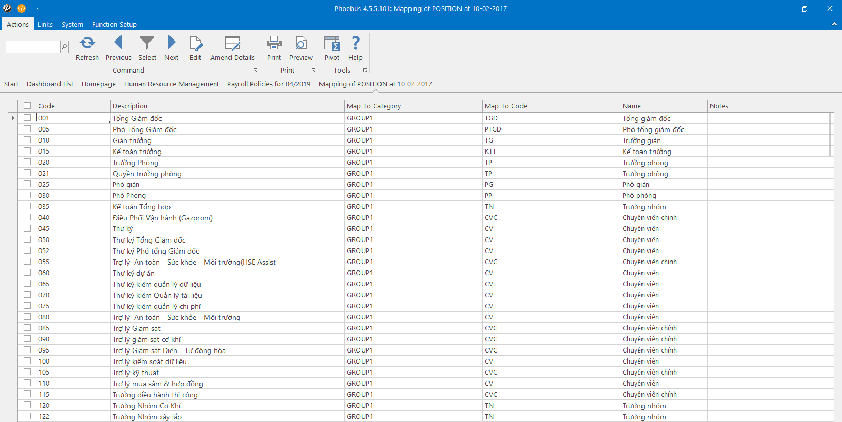This screenshot has height=422, width=842.
Task: Check the row checkbox for code 005
Action: point(27,129)
